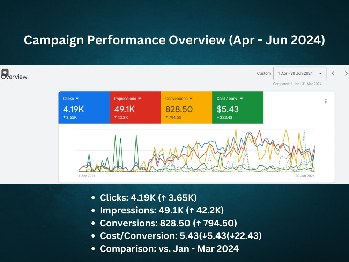Click the small icon above Overview heading
349x262 pixels.
tap(5, 72)
